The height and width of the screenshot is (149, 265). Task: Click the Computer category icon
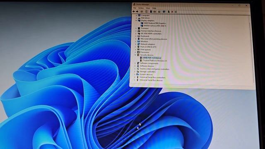139,15
